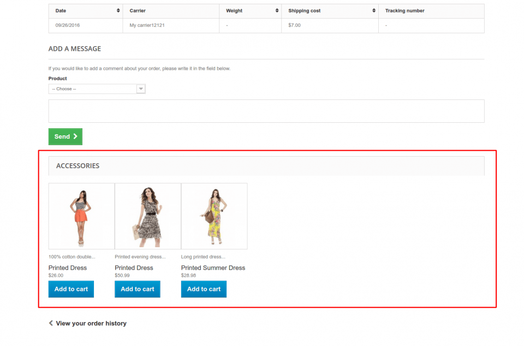Open the Product choose dropdown
The width and height of the screenshot is (524, 346).
click(97, 89)
